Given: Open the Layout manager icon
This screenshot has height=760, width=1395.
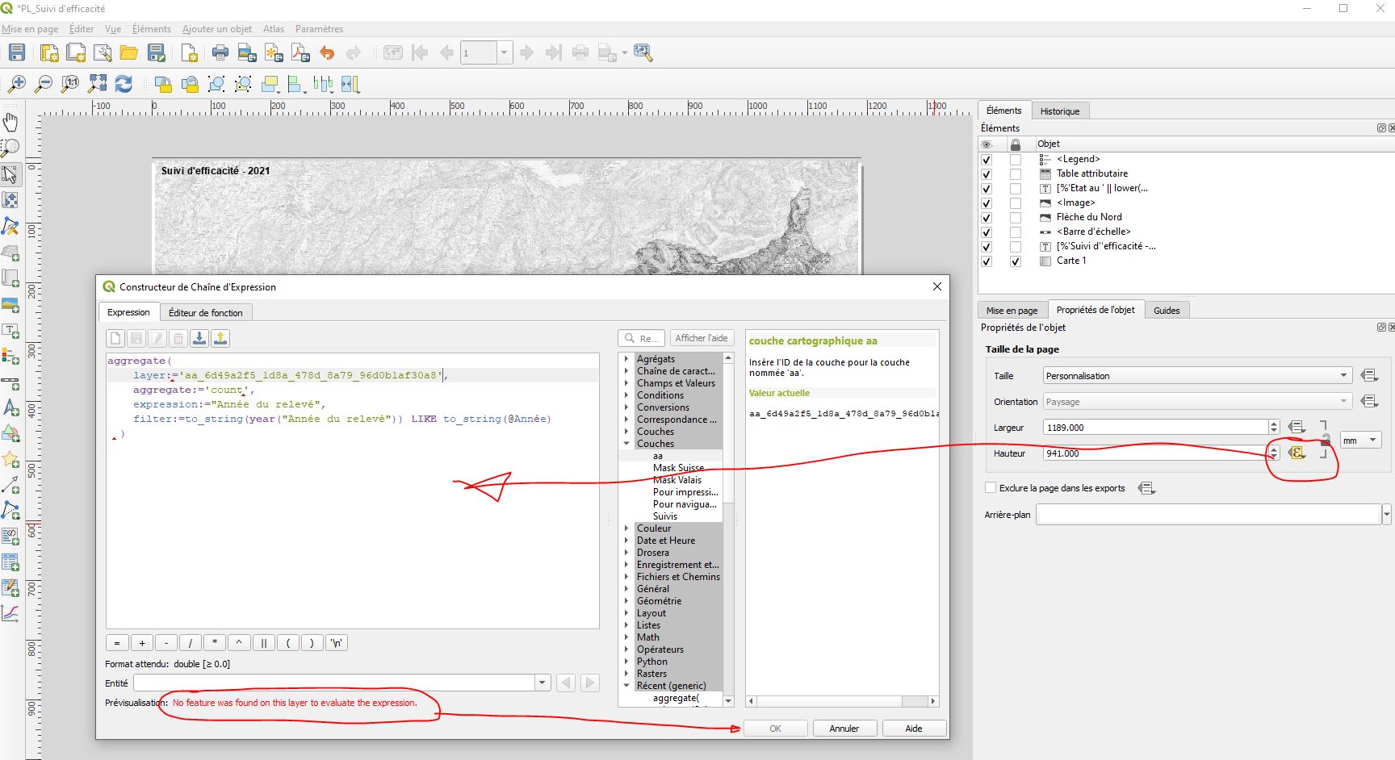Looking at the screenshot, I should click(103, 53).
